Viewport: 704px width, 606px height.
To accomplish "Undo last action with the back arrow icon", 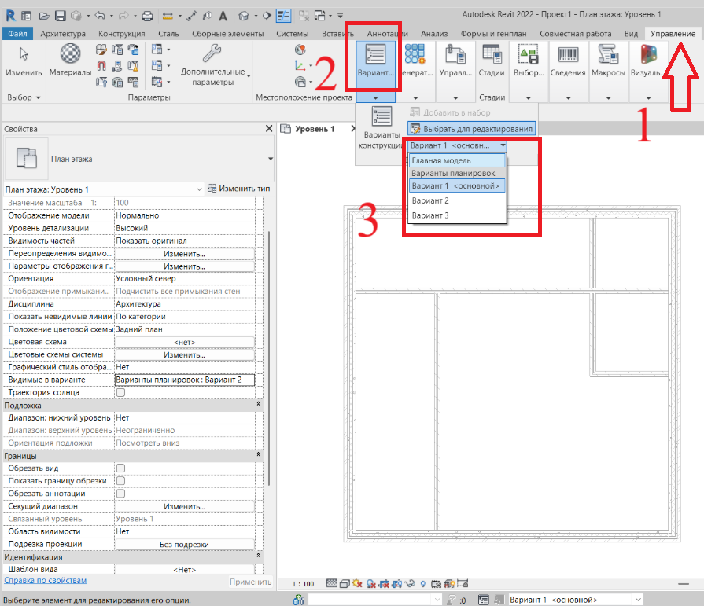I will [100, 17].
